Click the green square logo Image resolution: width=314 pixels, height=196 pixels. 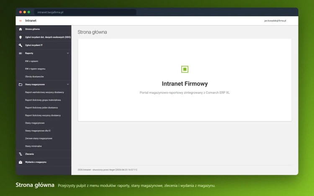pyautogui.click(x=185, y=70)
